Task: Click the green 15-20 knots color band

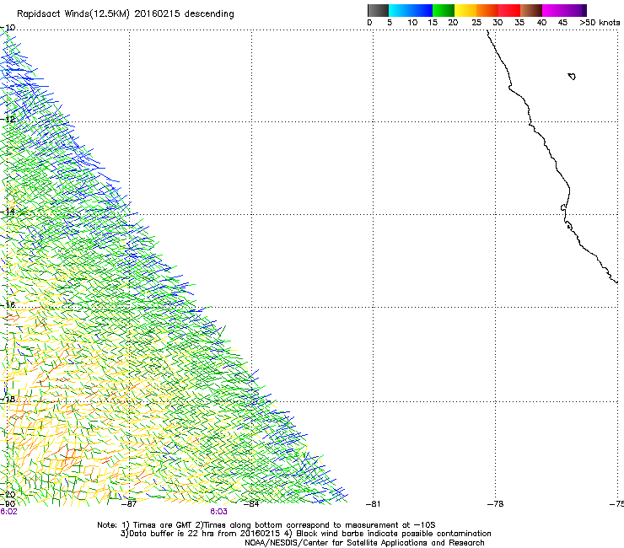Action: 444,10
